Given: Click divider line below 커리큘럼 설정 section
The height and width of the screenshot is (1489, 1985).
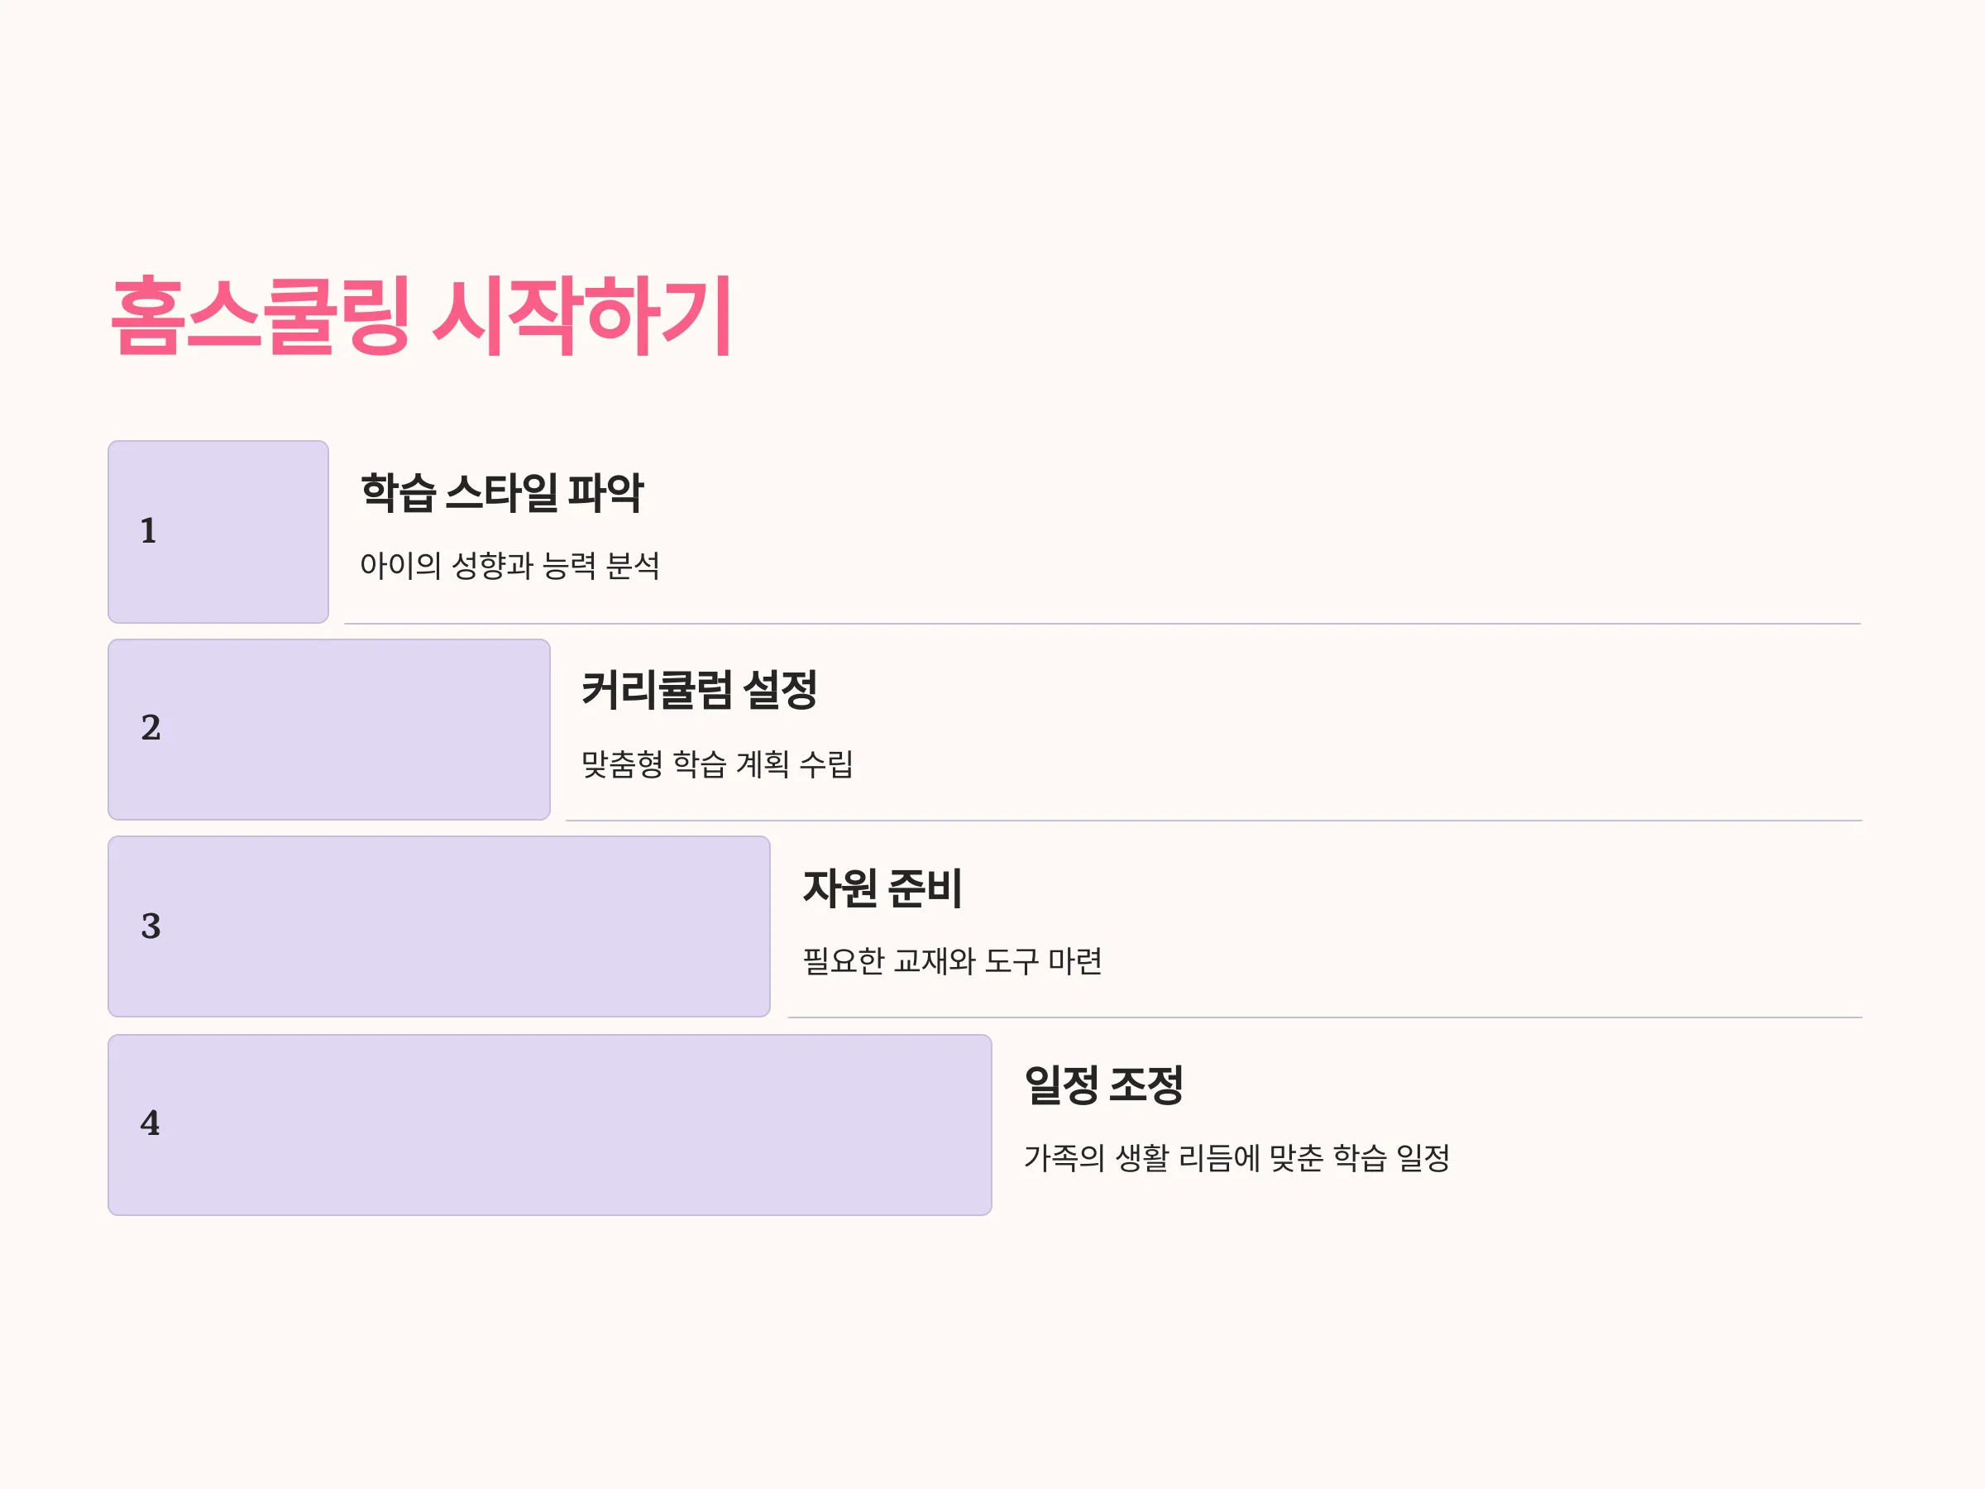Looking at the screenshot, I should pos(1213,821).
